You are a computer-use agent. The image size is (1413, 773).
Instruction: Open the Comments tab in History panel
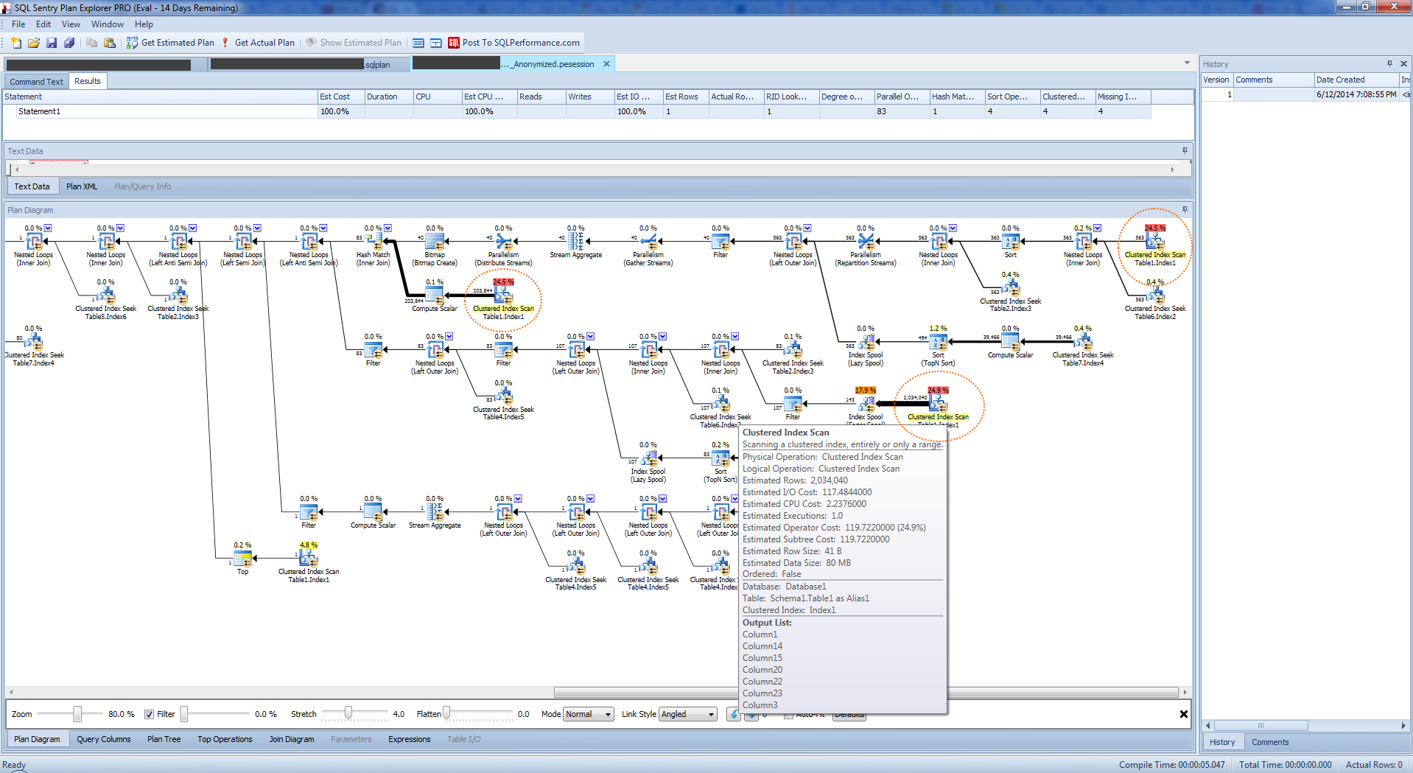(x=1270, y=742)
